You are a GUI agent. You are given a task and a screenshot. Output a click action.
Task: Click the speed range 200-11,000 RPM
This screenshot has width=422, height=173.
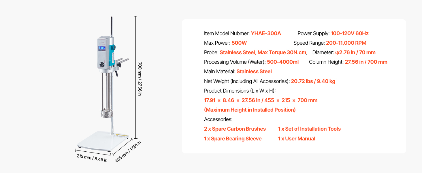346,43
